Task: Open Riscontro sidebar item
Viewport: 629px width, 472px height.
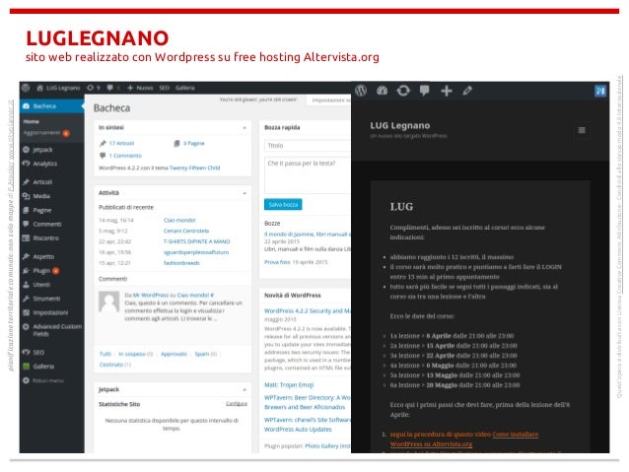Action: (x=45, y=238)
